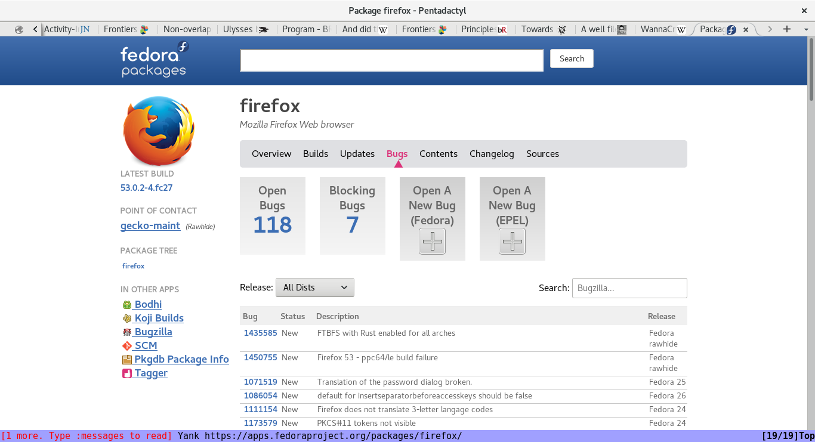Screen dimensions: 815x442
Task: Select the Bugs tab
Action: [397, 154]
